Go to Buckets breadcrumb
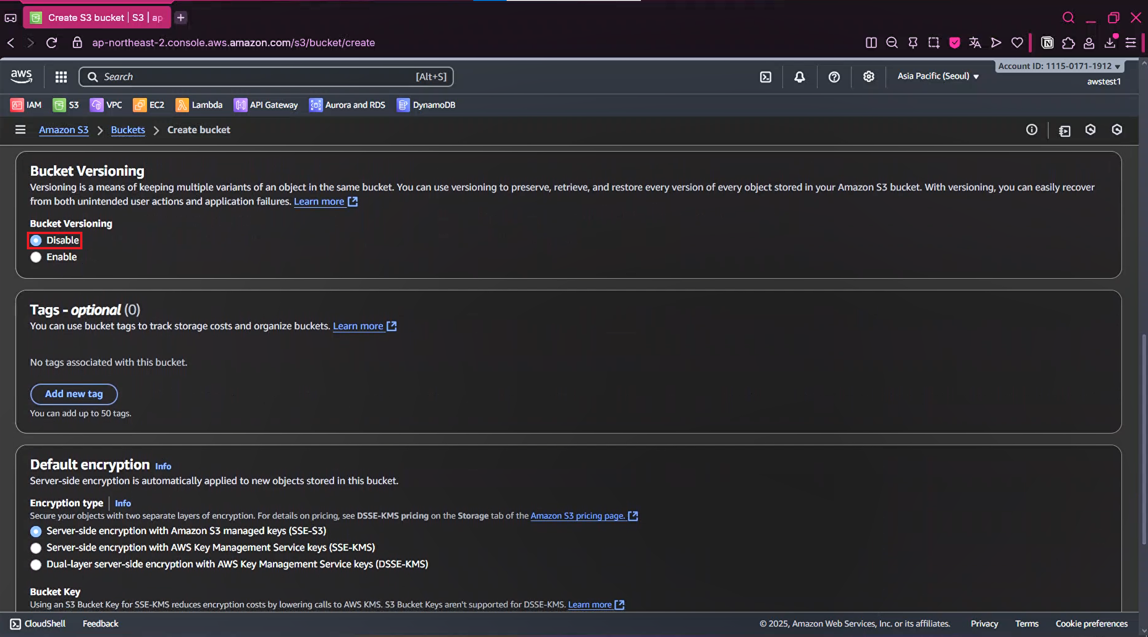The image size is (1148, 637). click(128, 130)
